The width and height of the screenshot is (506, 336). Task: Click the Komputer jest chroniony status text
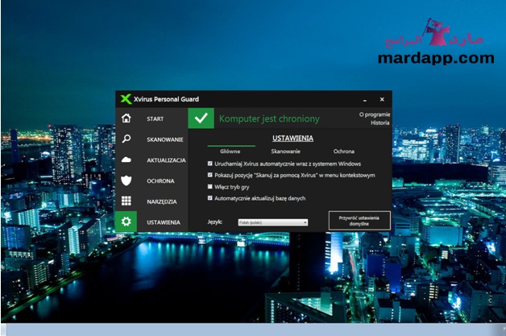coord(269,118)
